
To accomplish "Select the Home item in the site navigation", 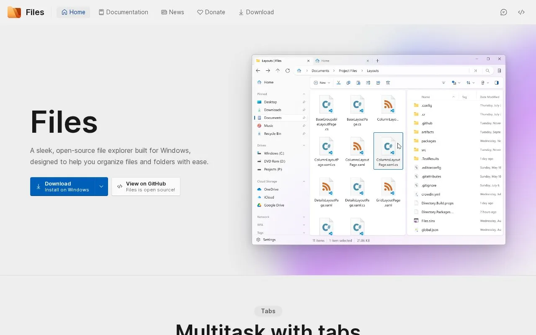I will click(x=73, y=12).
